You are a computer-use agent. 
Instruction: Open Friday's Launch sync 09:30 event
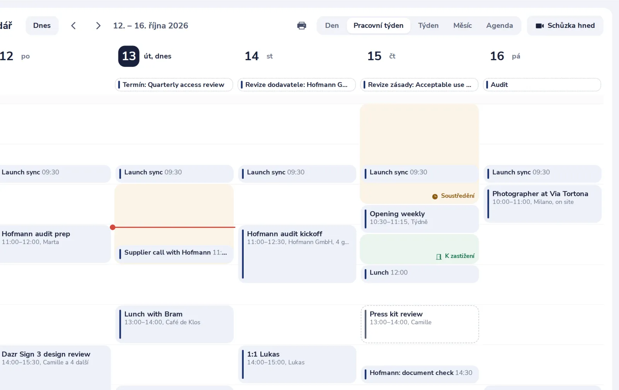(x=542, y=173)
